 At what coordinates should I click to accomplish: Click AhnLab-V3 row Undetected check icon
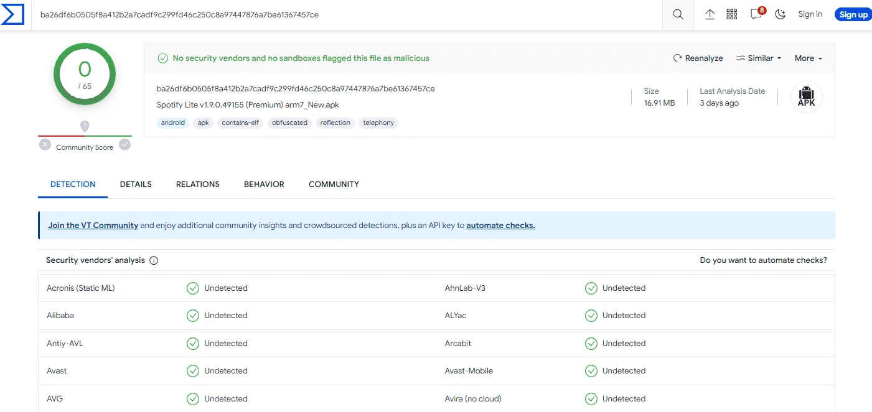591,288
